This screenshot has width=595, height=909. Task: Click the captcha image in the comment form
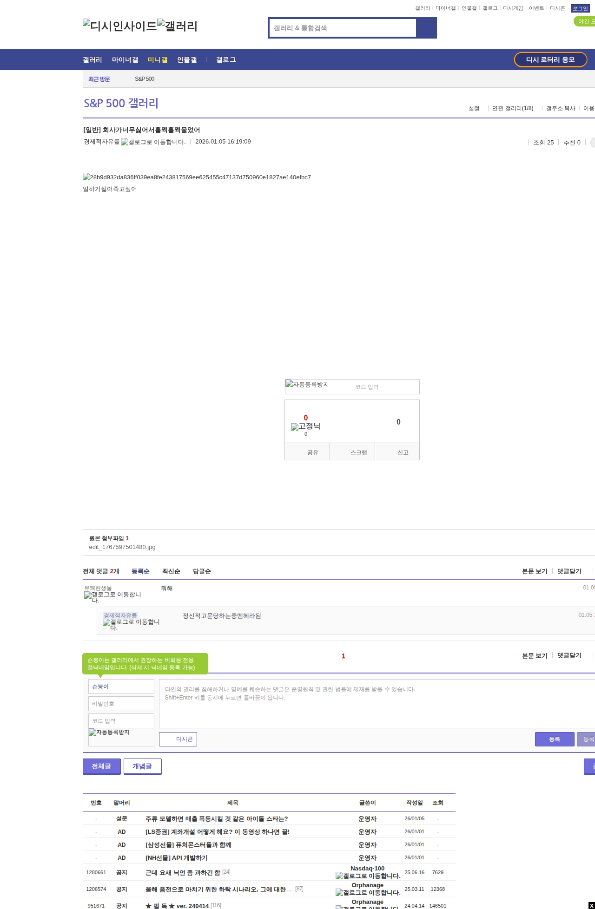tap(109, 732)
